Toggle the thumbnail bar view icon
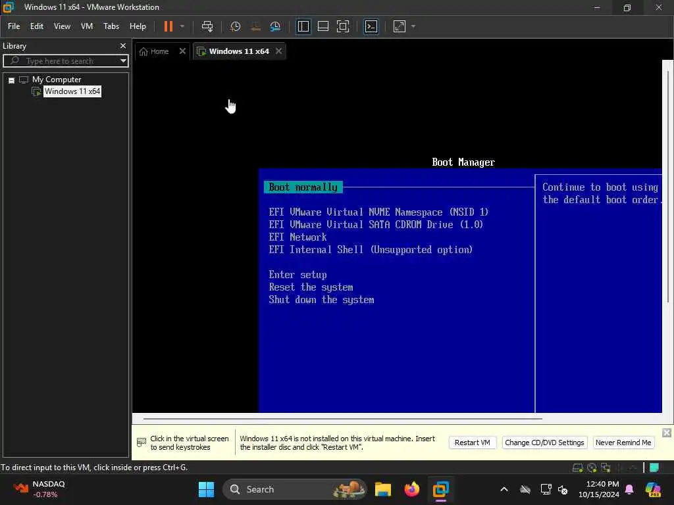This screenshot has height=505, width=674. pyautogui.click(x=323, y=26)
